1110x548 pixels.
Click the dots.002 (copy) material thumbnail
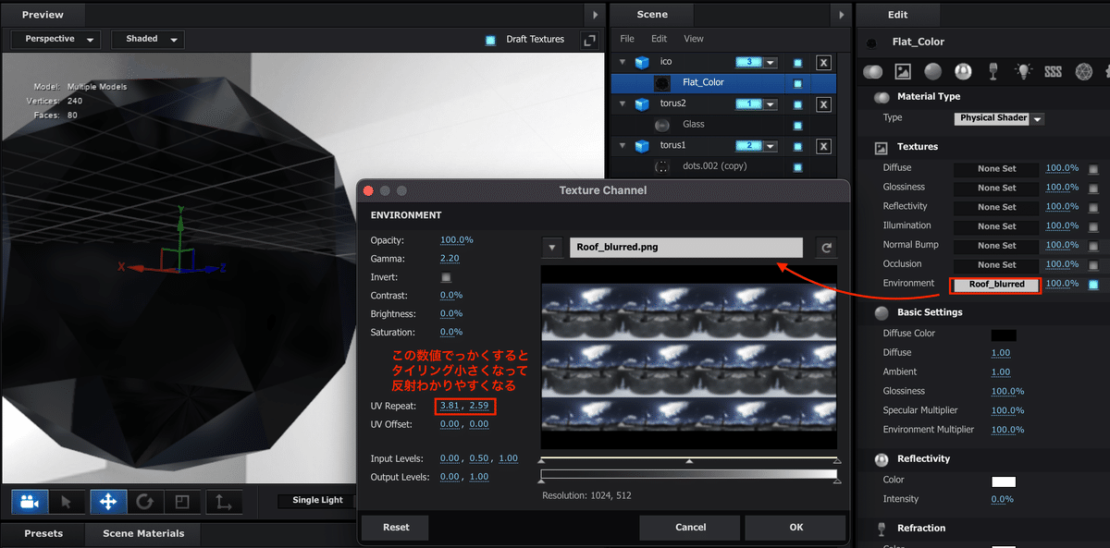point(662,166)
